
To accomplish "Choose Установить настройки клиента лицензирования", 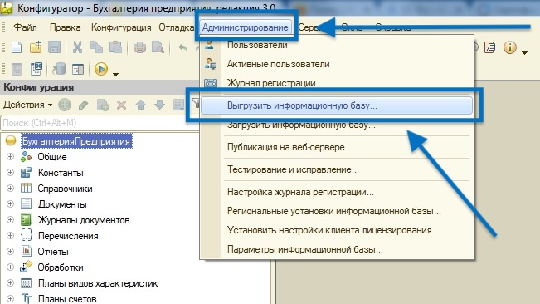I will pos(337,230).
